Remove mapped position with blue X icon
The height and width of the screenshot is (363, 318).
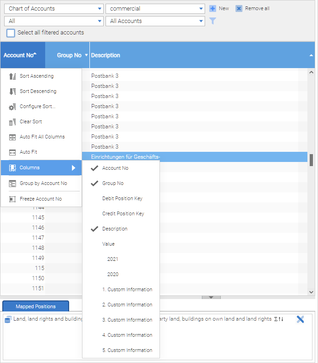(x=300, y=319)
